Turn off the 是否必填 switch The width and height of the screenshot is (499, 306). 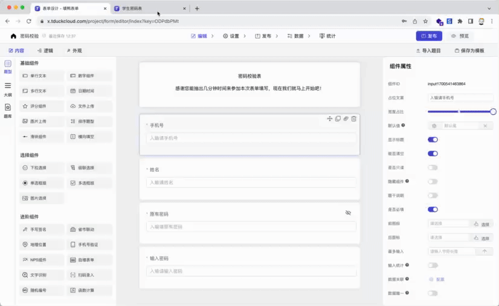(433, 209)
